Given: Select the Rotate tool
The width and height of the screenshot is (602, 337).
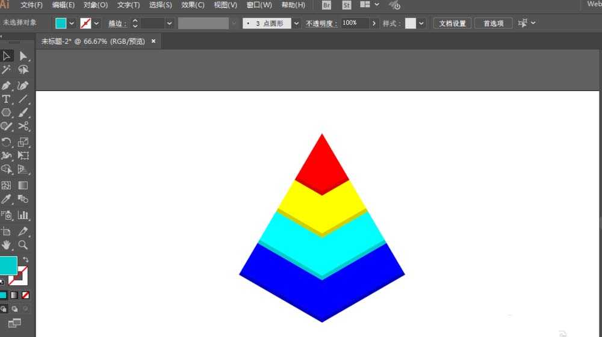Looking at the screenshot, I should point(6,143).
